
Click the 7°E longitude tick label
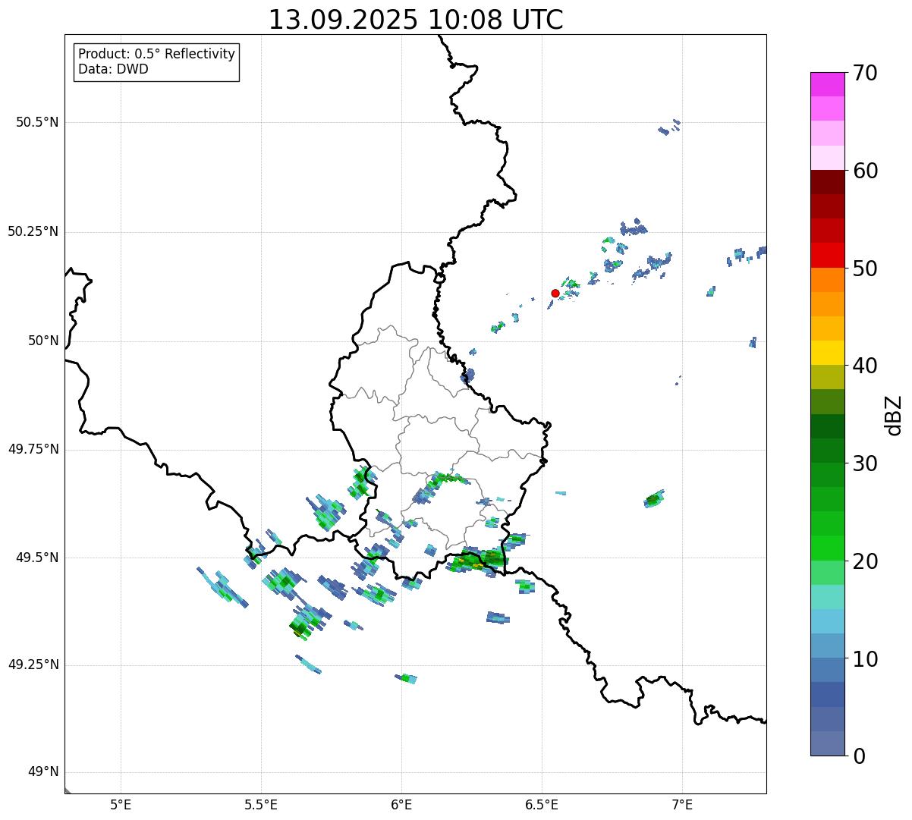coord(682,804)
